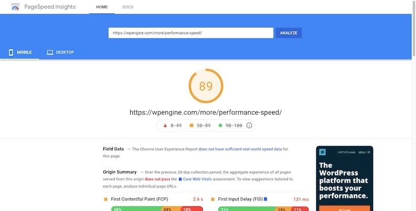Screen dimensions: 416x211
Task: Go to the HOME navigation tab
Action: 102,7
